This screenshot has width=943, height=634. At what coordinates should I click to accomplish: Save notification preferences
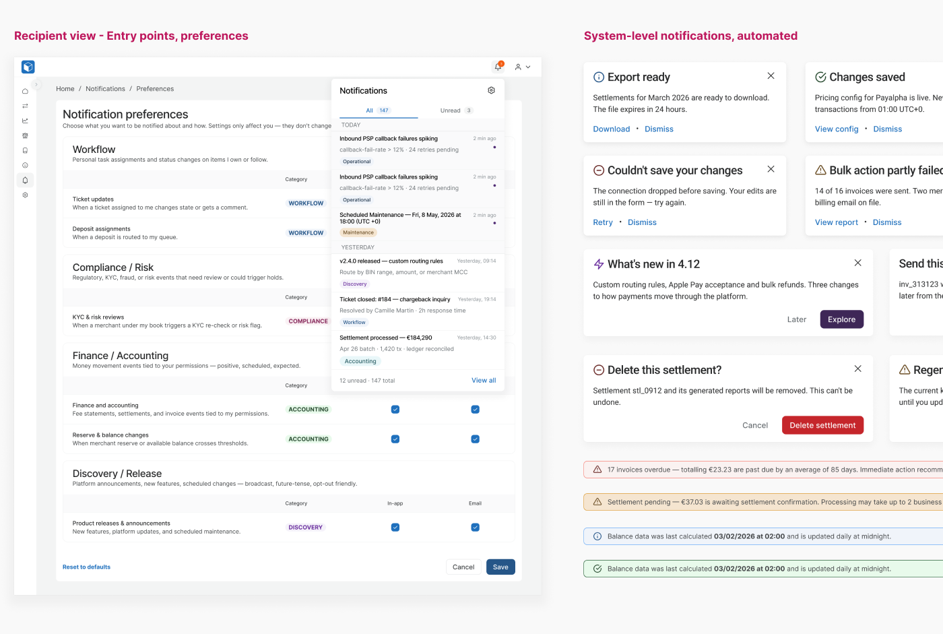pyautogui.click(x=500, y=567)
